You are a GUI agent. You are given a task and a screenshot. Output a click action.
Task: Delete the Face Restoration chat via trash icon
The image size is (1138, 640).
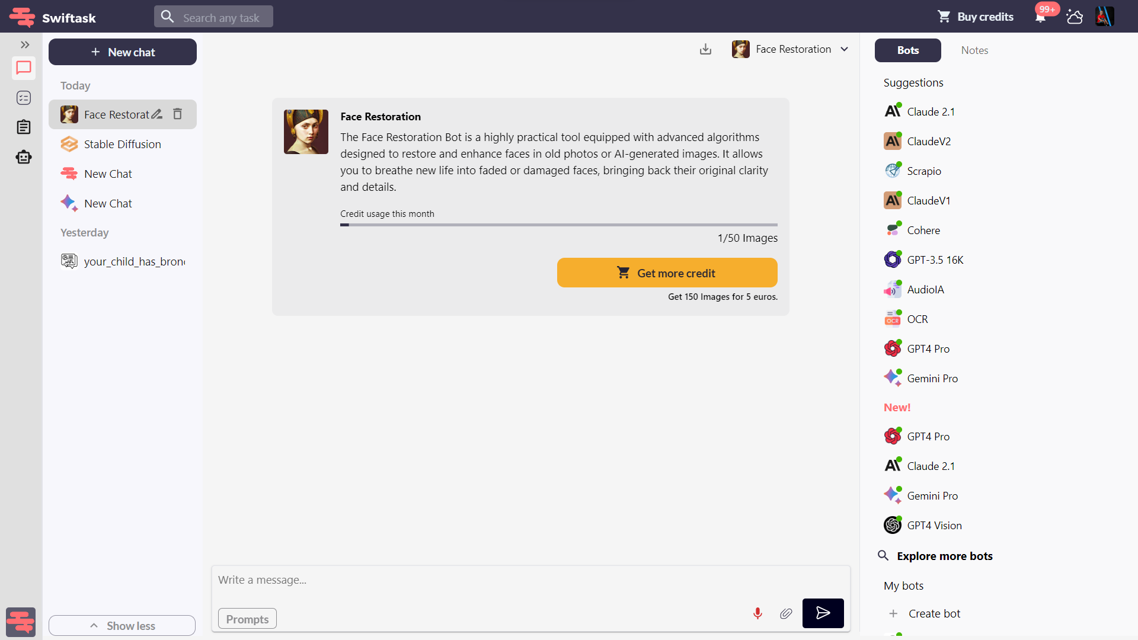pyautogui.click(x=177, y=114)
